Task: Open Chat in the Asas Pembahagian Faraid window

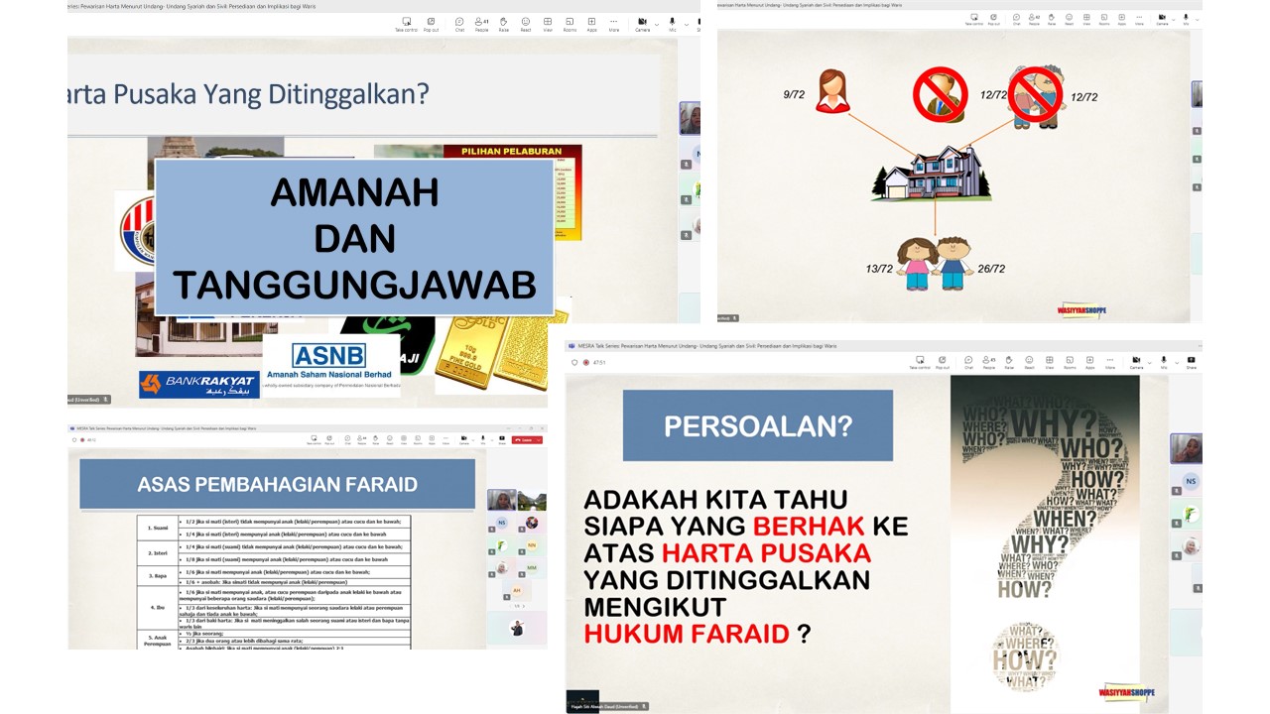Action: coord(347,439)
